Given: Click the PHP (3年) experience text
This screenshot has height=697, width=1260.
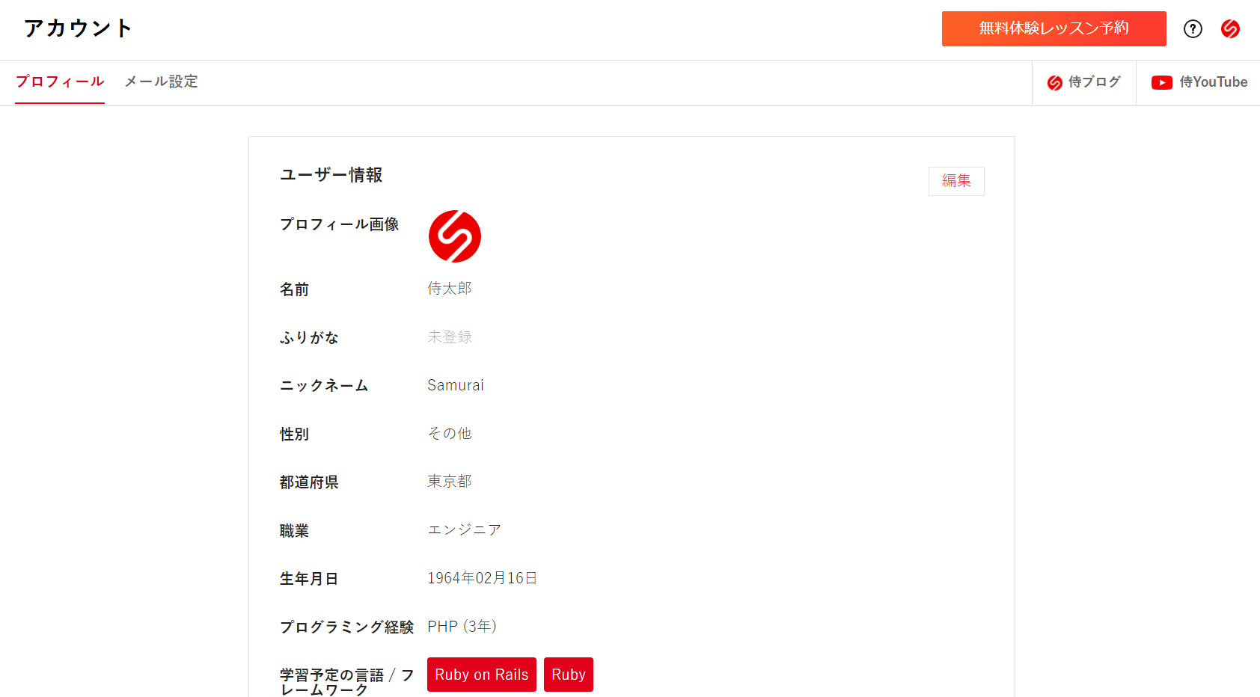Looking at the screenshot, I should [462, 627].
